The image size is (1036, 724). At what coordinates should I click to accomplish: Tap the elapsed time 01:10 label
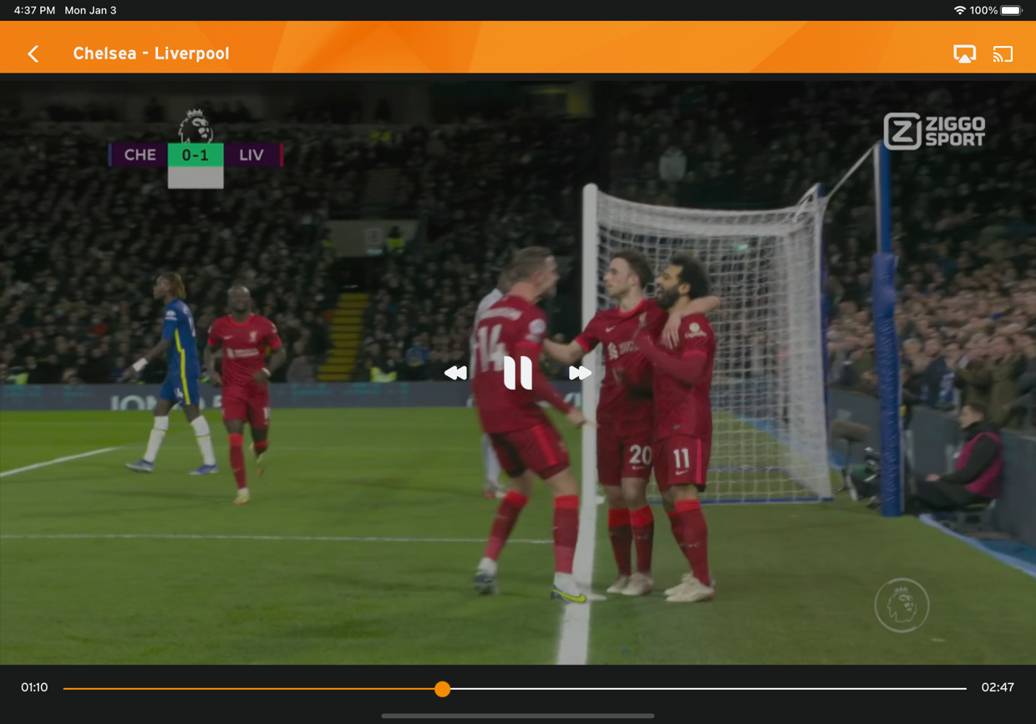(34, 687)
